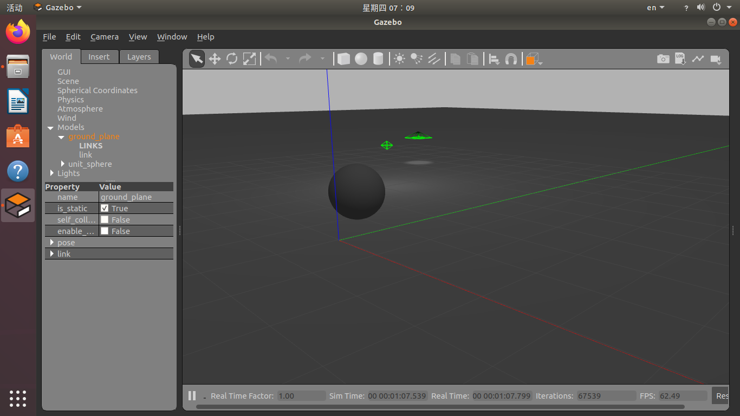Add a point light
740x416 pixels.
(x=399, y=58)
